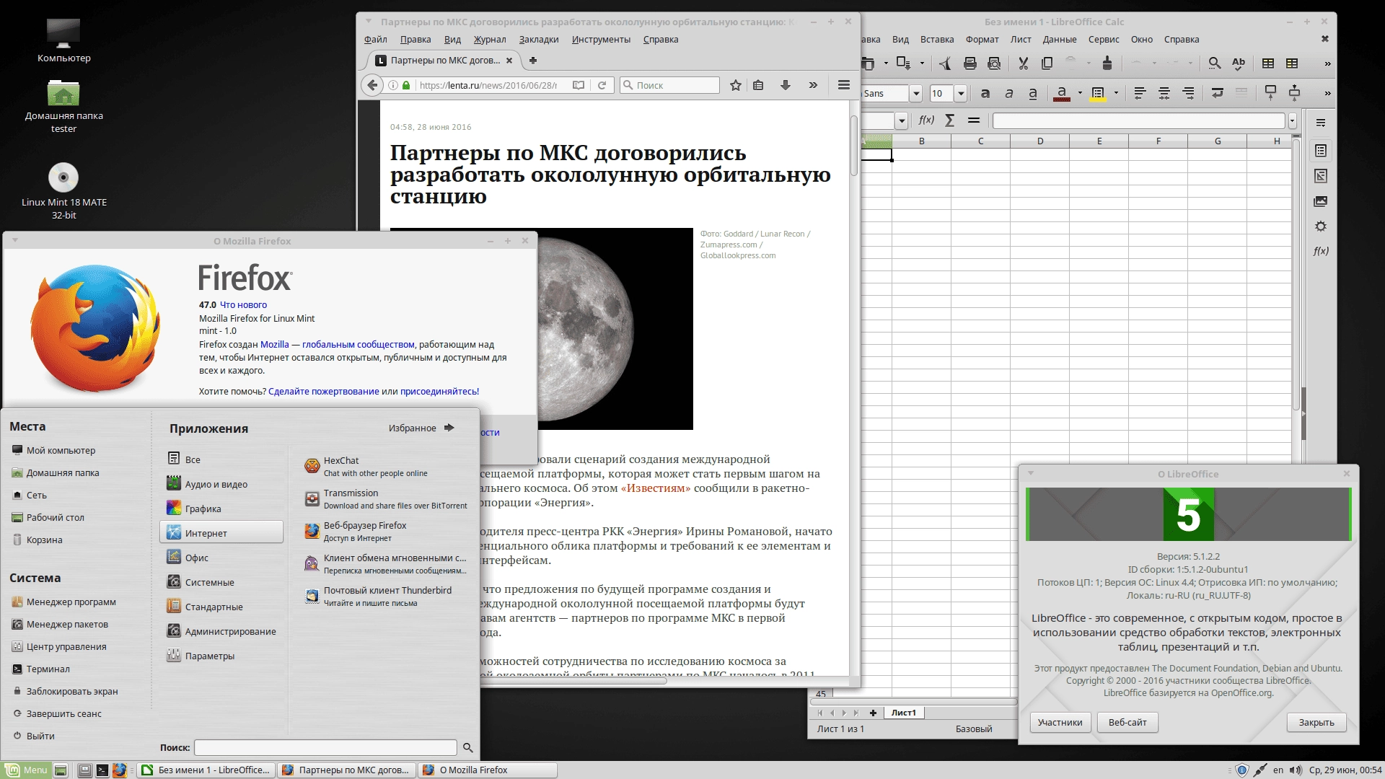Click yellow background color button in Calc
Viewport: 1385px width, 779px height.
point(1098,93)
